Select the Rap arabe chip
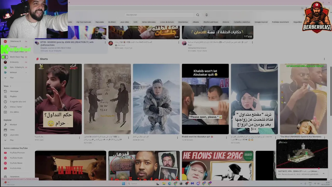 [x=100, y=22]
